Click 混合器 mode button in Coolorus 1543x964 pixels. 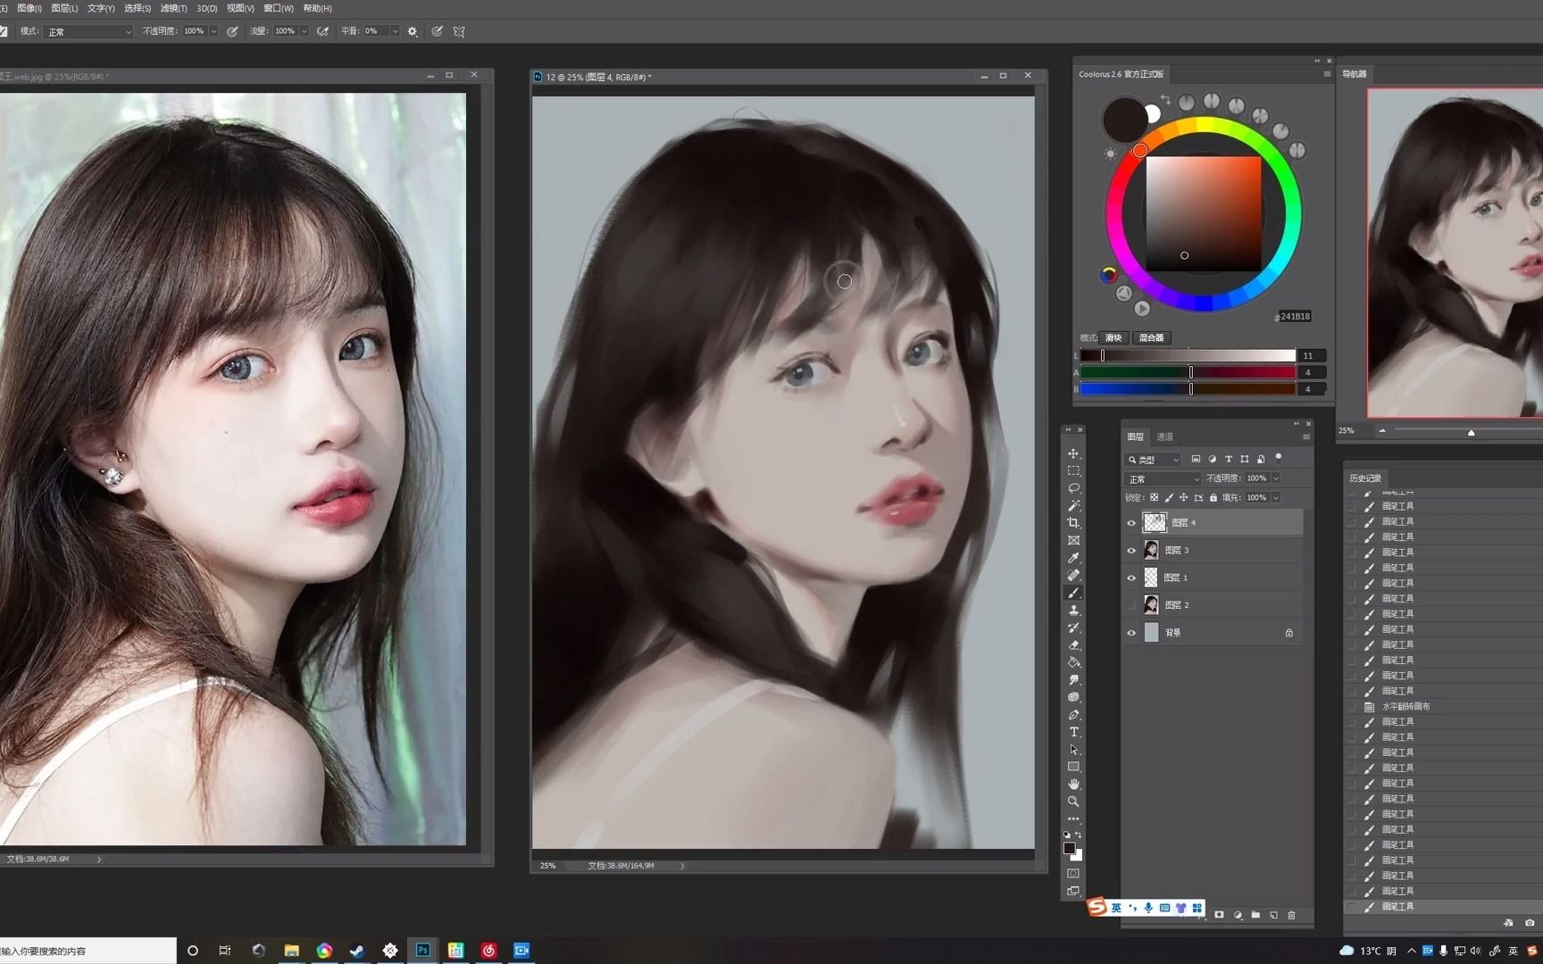tap(1151, 337)
